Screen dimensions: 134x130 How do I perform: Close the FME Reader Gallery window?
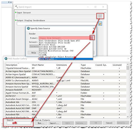[x=128, y=59]
